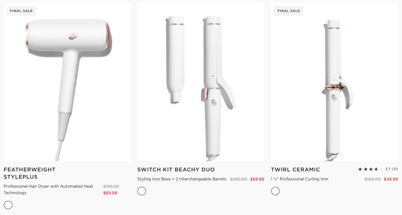Click the FINAL SALE badge on hair dryer
Image resolution: width=402 pixels, height=215 pixels.
click(x=22, y=11)
